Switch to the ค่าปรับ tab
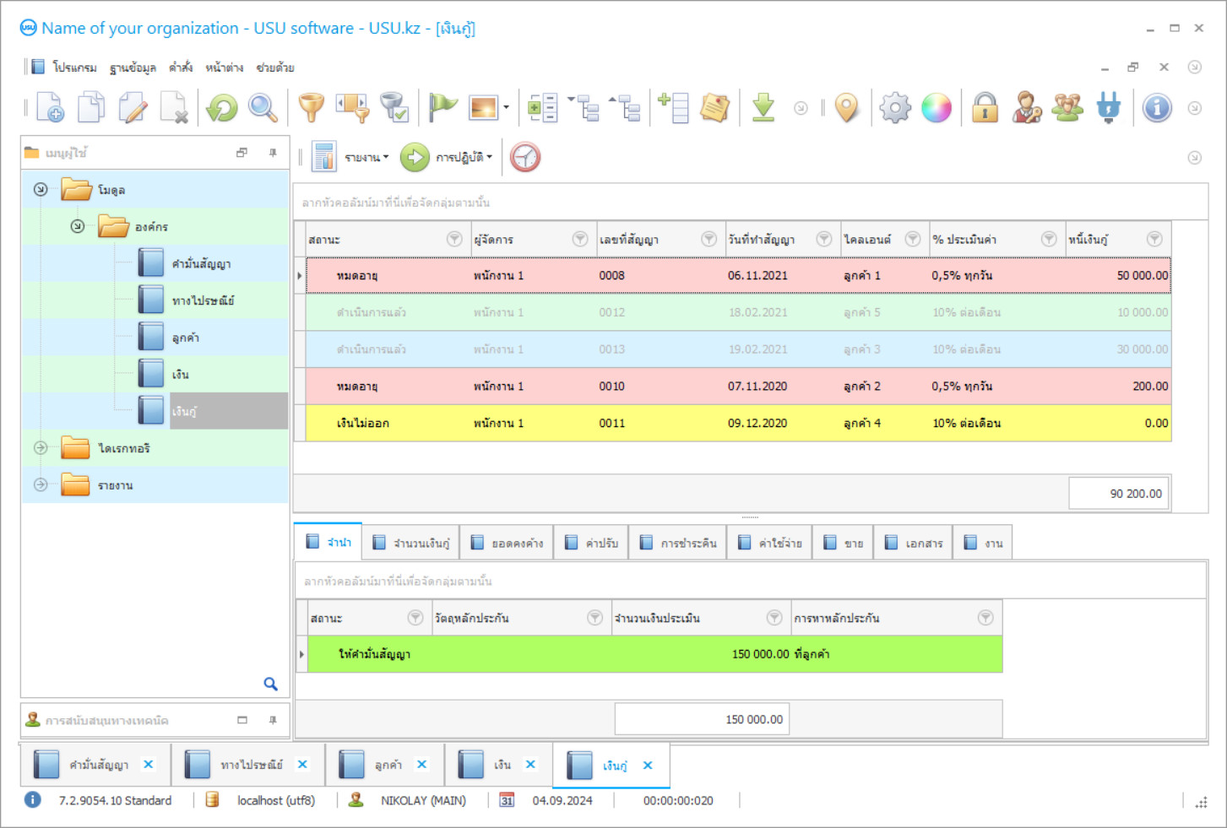Image resolution: width=1227 pixels, height=828 pixels. (592, 544)
